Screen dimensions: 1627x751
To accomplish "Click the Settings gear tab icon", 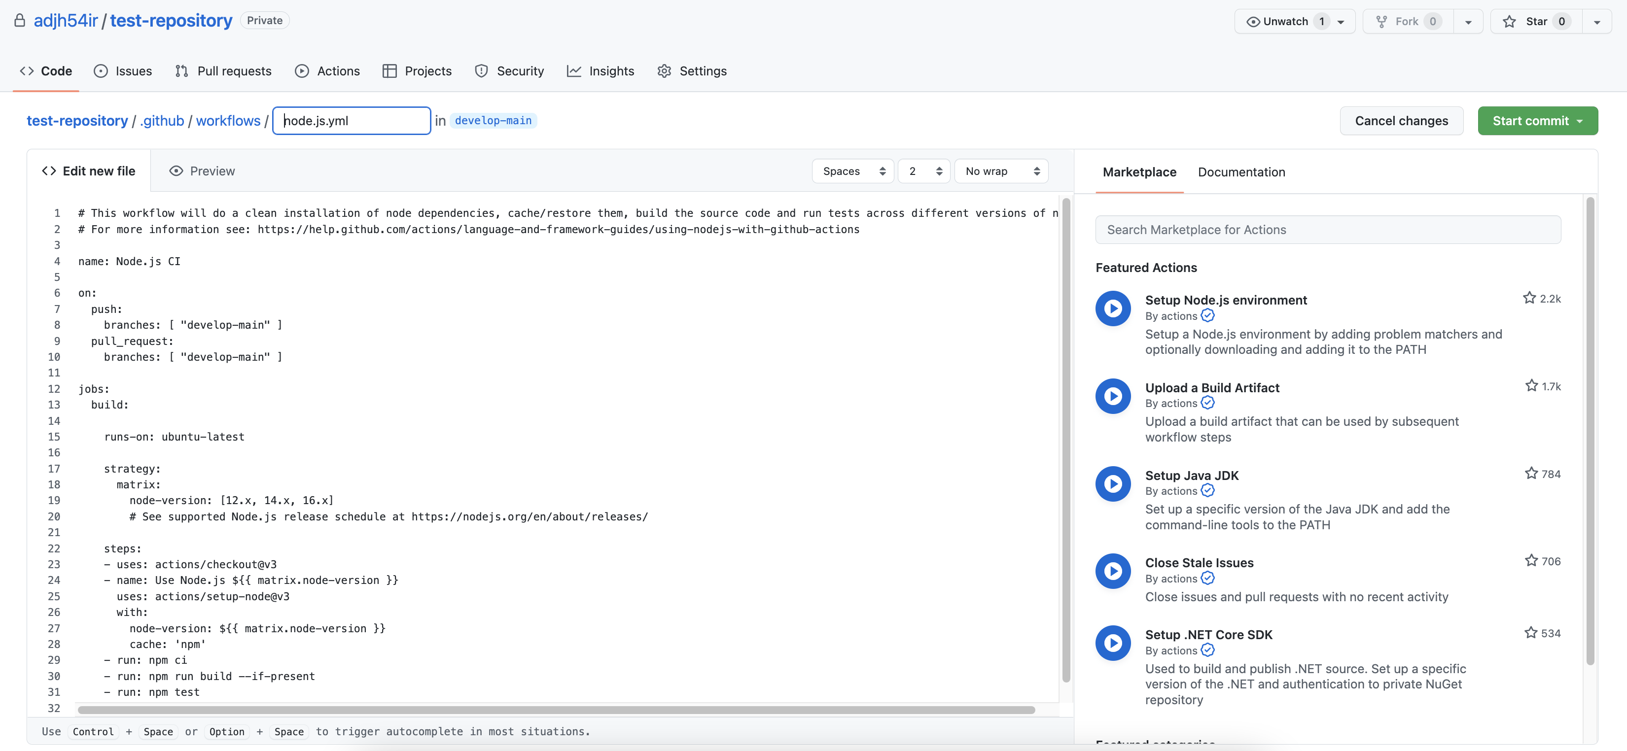I will pos(664,70).
